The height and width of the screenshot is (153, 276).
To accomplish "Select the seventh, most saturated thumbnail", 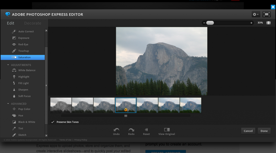I will point(191,105).
